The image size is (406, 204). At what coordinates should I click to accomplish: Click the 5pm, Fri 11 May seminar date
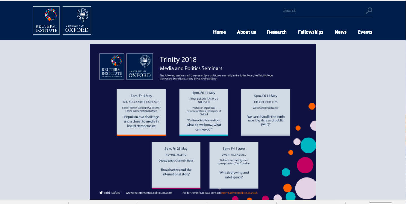tap(204, 93)
